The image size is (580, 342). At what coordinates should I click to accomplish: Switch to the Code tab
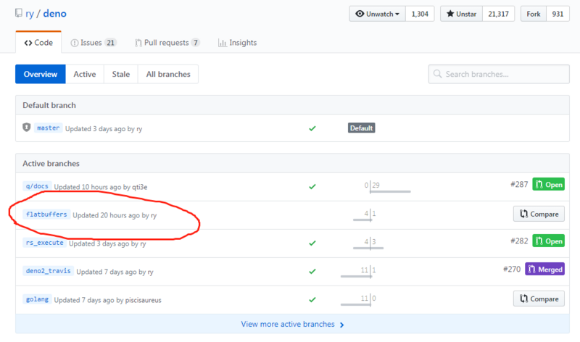[x=38, y=43]
